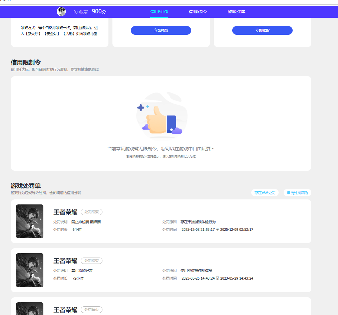Click hero thumbnail of the 6小时 penalty
Screen dimensions: 338x315
tap(30, 221)
